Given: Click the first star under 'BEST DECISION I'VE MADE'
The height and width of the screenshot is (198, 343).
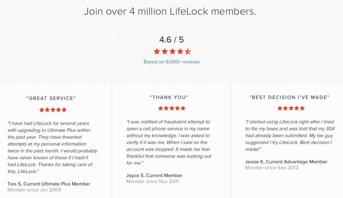Looking at the screenshot, I should 280,108.
